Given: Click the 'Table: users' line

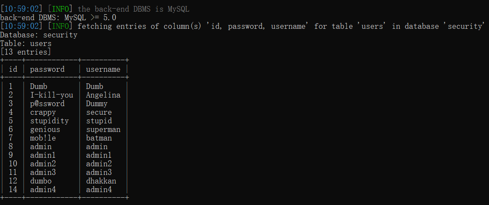Looking at the screenshot, I should pyautogui.click(x=26, y=43).
